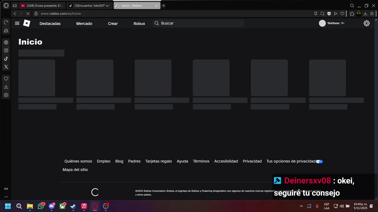The width and height of the screenshot is (378, 212).
Task: Open Instagram in the sidebar
Action: click(6, 50)
